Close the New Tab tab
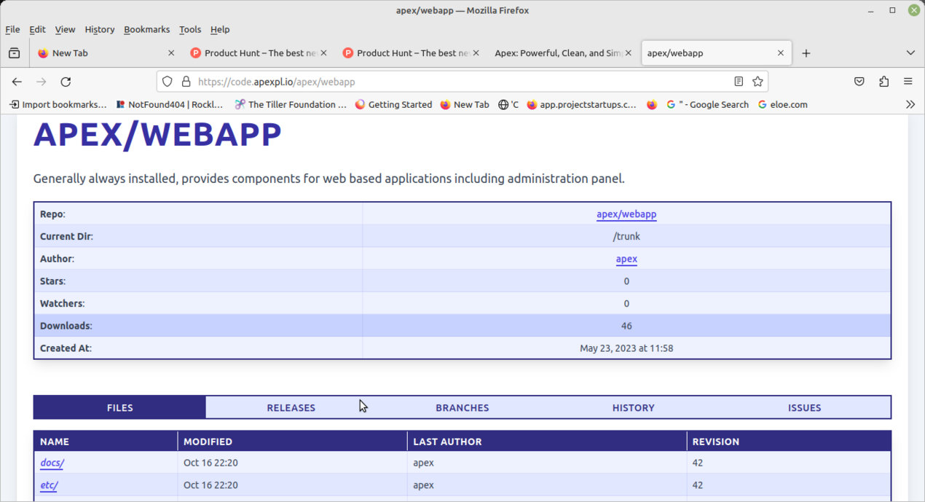This screenshot has width=925, height=502. (171, 53)
